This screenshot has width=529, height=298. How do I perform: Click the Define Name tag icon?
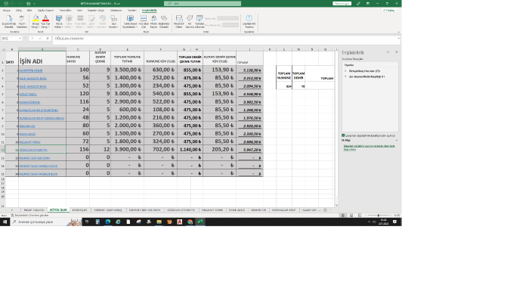tap(190, 19)
